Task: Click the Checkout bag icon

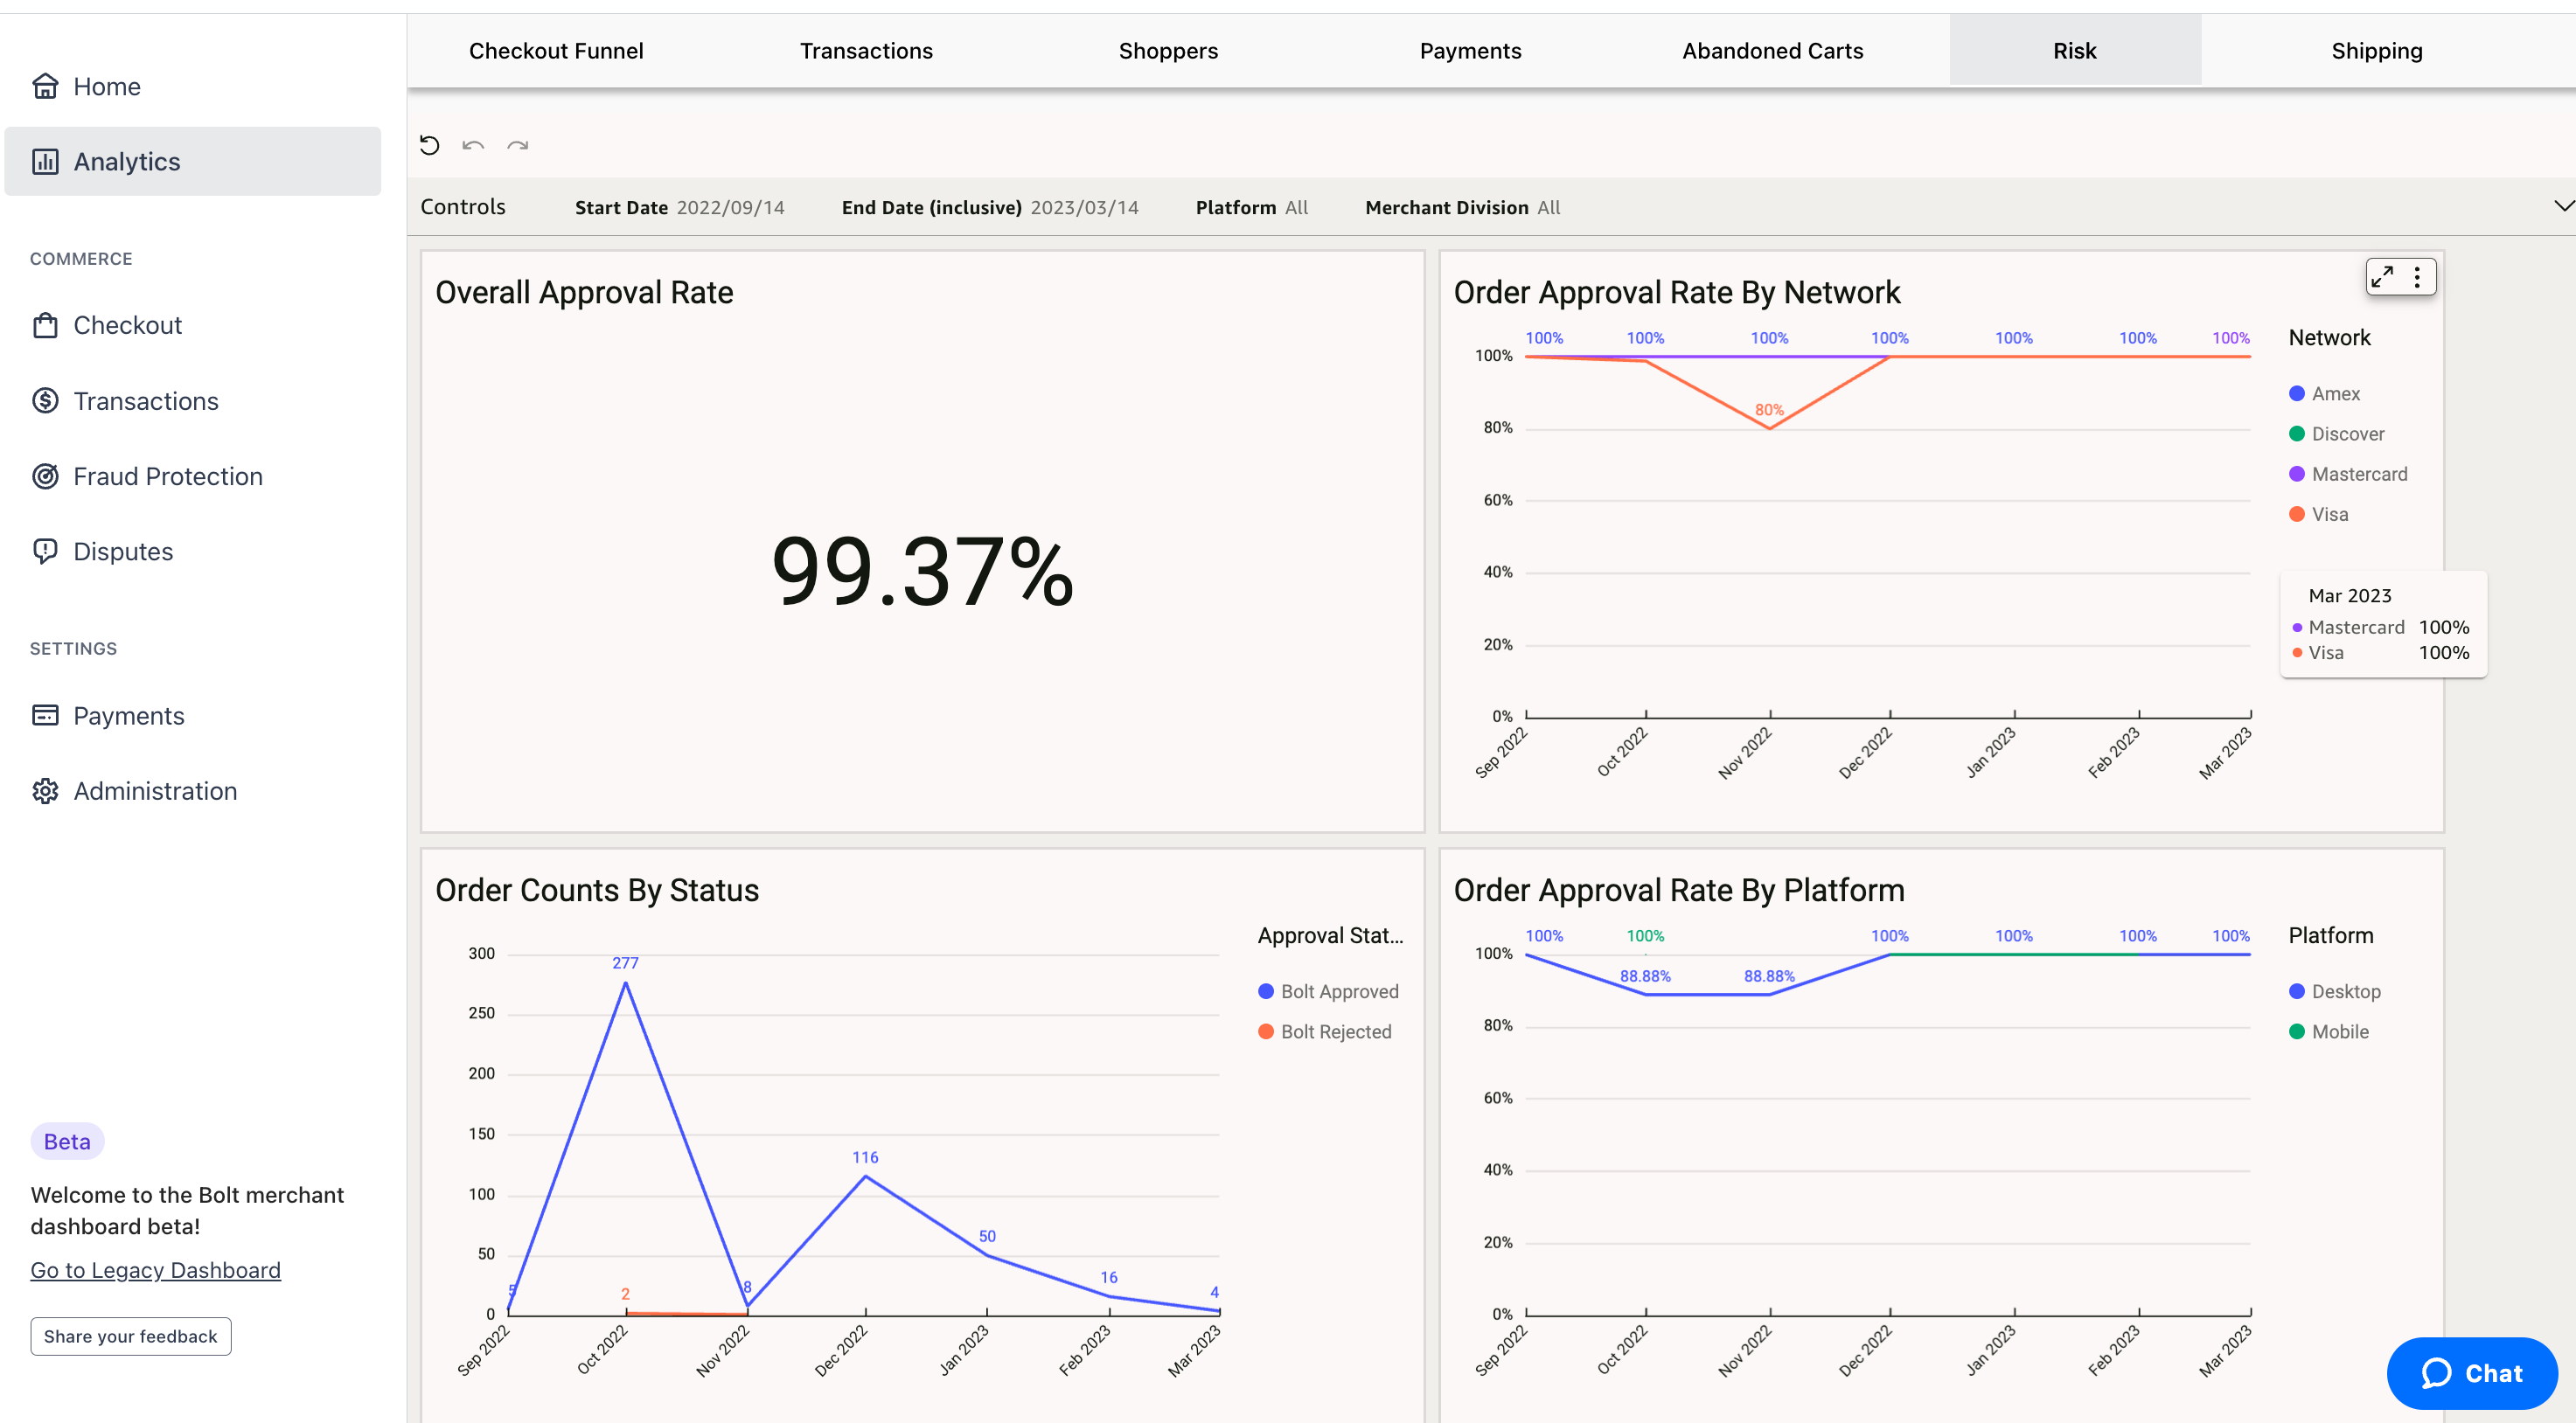Action: point(45,325)
